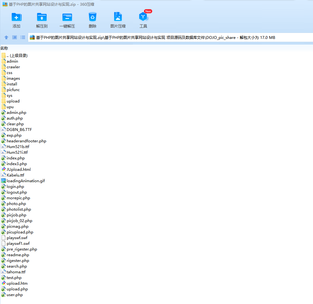This screenshot has width=313, height=304.
Task: Select the upload folder
Action: [x=10, y=101]
